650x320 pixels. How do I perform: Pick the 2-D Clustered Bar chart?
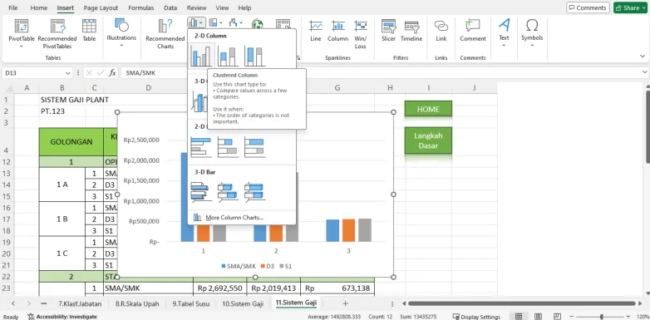click(201, 148)
